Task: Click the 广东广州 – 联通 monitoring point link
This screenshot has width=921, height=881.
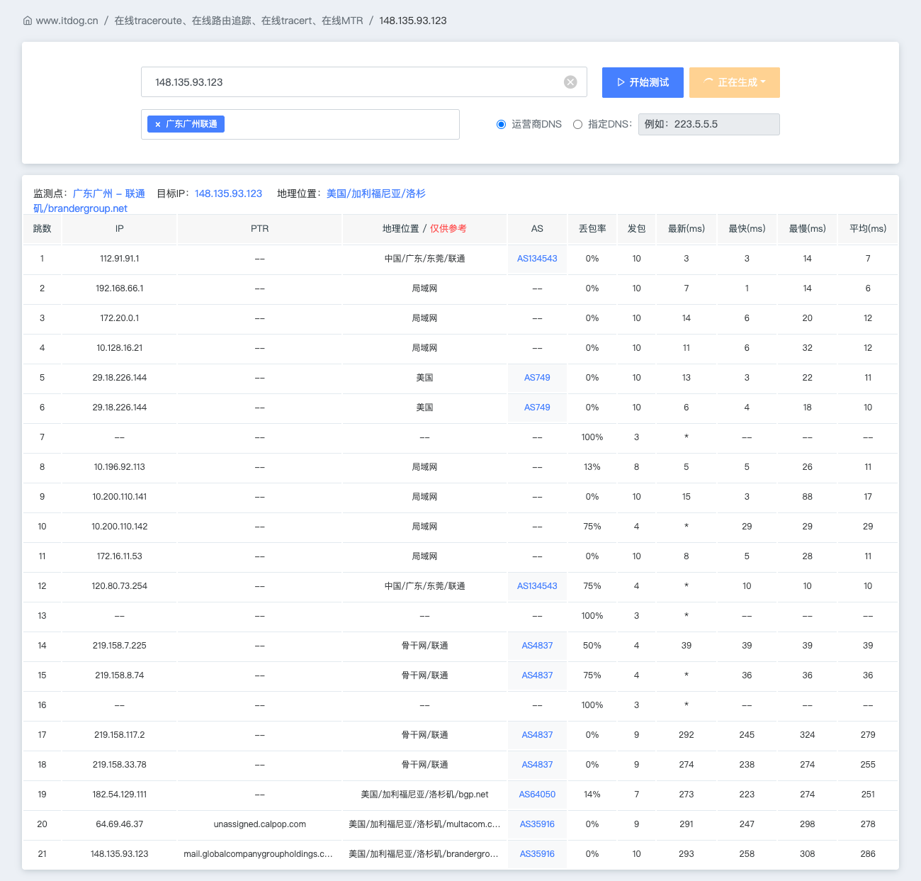Action: click(x=109, y=193)
